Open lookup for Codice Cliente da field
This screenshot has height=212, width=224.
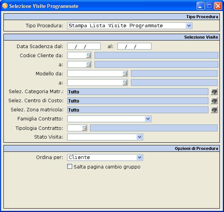click(88, 55)
